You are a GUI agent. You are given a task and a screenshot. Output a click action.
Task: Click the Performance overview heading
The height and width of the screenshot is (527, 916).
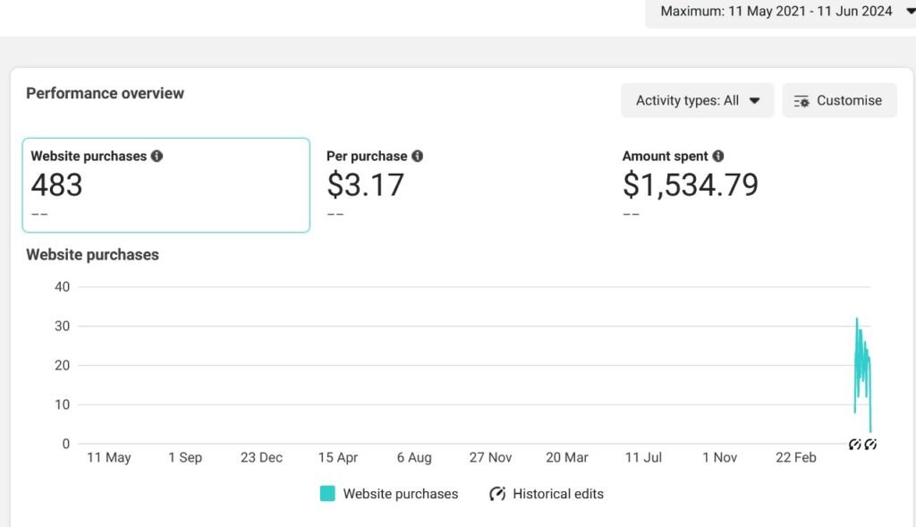click(106, 93)
